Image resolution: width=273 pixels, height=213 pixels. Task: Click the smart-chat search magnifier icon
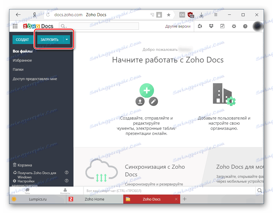pos(259,190)
